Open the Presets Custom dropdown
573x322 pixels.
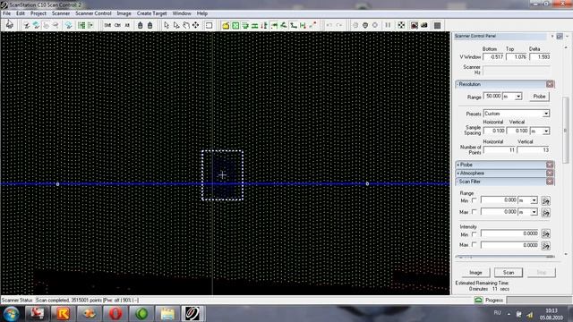coord(546,114)
